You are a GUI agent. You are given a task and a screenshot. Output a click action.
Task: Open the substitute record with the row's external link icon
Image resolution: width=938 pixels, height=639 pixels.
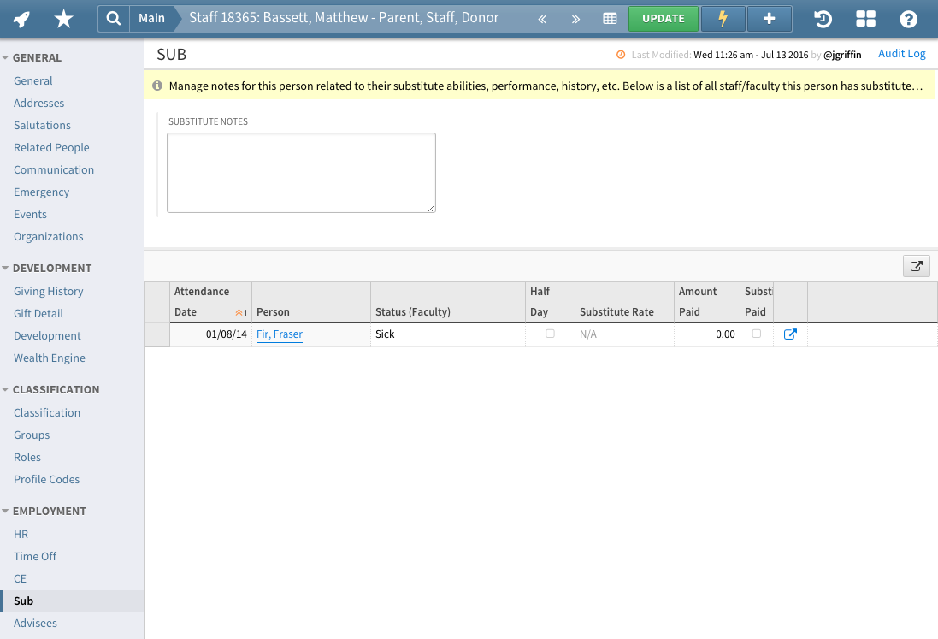point(789,334)
